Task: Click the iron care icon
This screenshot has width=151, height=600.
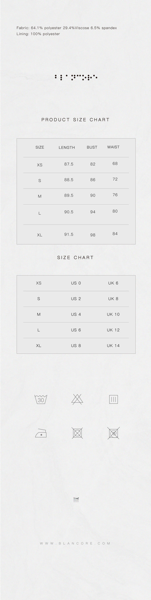Action: tap(41, 433)
